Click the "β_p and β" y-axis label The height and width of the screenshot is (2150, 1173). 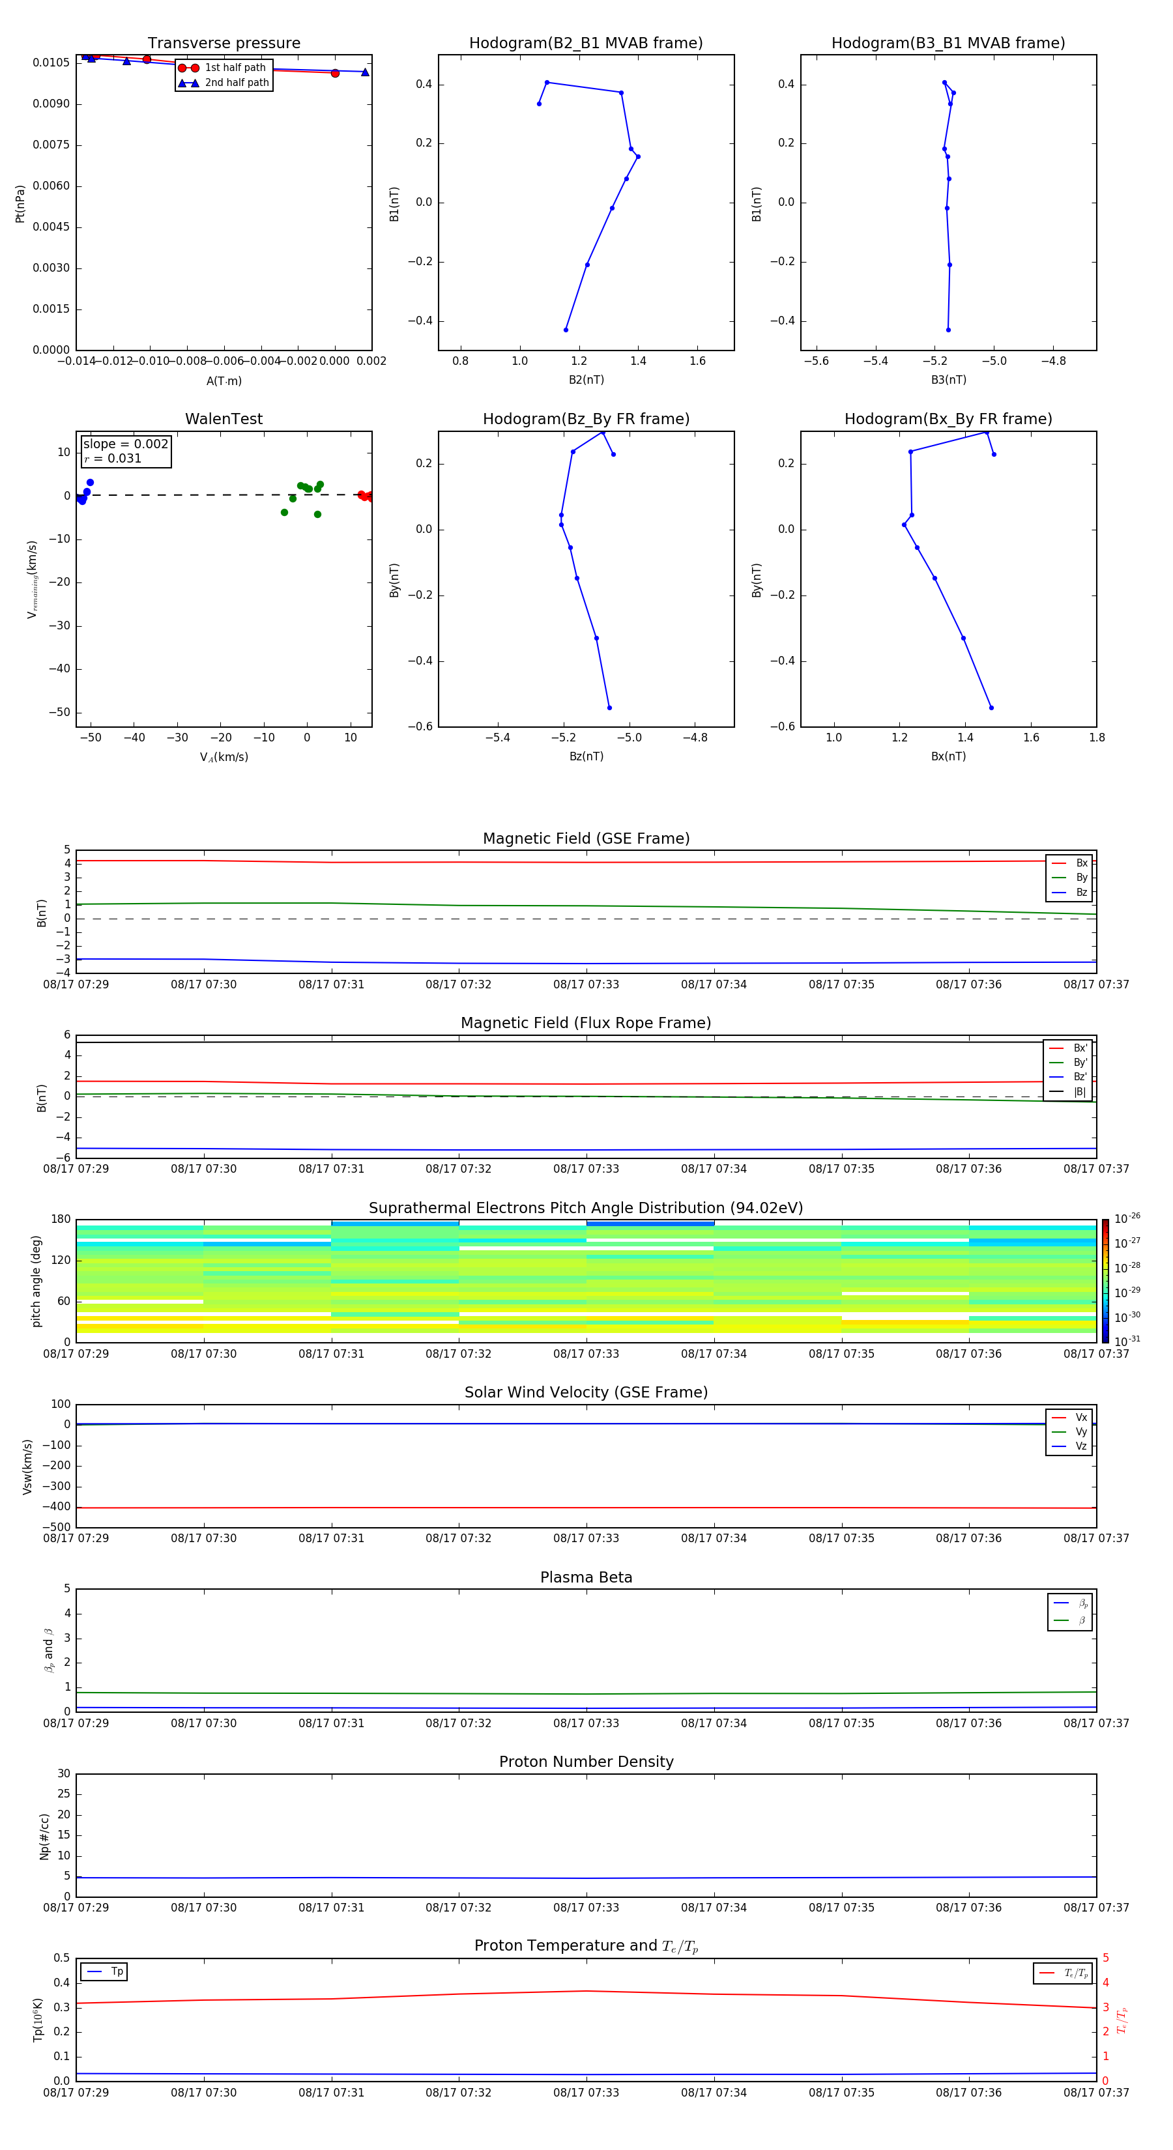48,1650
